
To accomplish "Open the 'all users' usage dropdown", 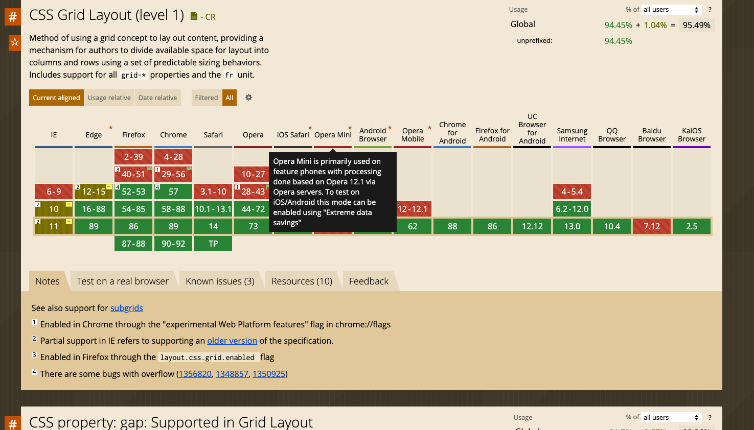I will pyautogui.click(x=672, y=10).
